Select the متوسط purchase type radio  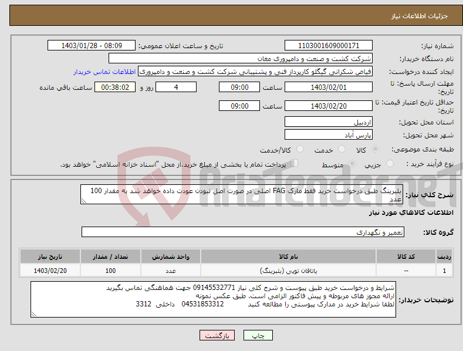(352, 163)
